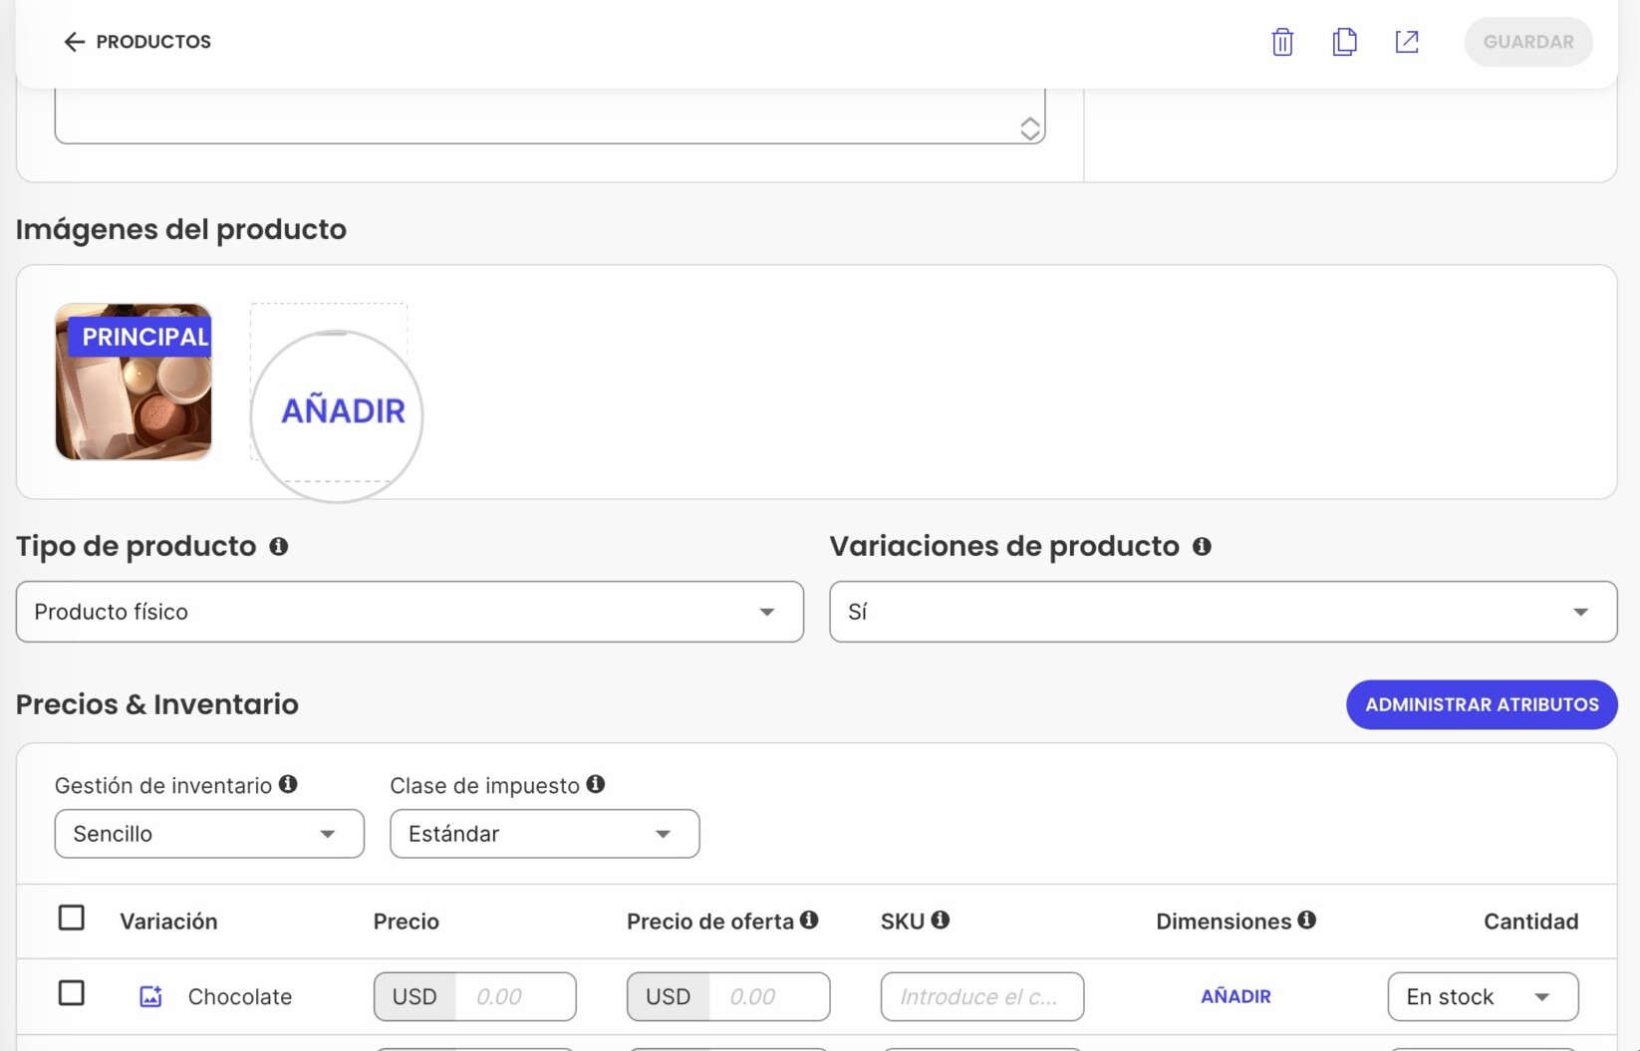Image resolution: width=1640 pixels, height=1051 pixels.
Task: Click the delete trash icon
Action: tap(1282, 42)
